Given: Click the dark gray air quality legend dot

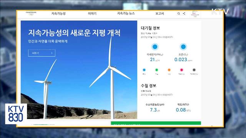Looking at the screenshot, I should pyautogui.click(x=194, y=70).
